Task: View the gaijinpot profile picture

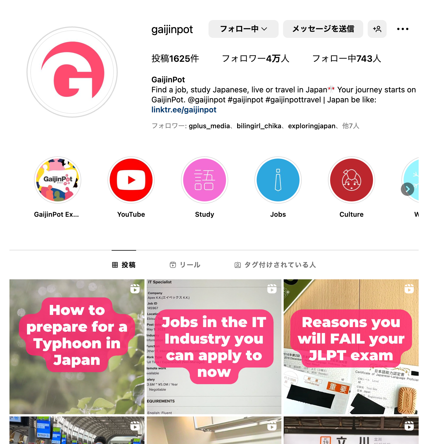Action: click(x=72, y=72)
